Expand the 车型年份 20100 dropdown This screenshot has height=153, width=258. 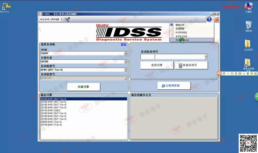pos(125,61)
